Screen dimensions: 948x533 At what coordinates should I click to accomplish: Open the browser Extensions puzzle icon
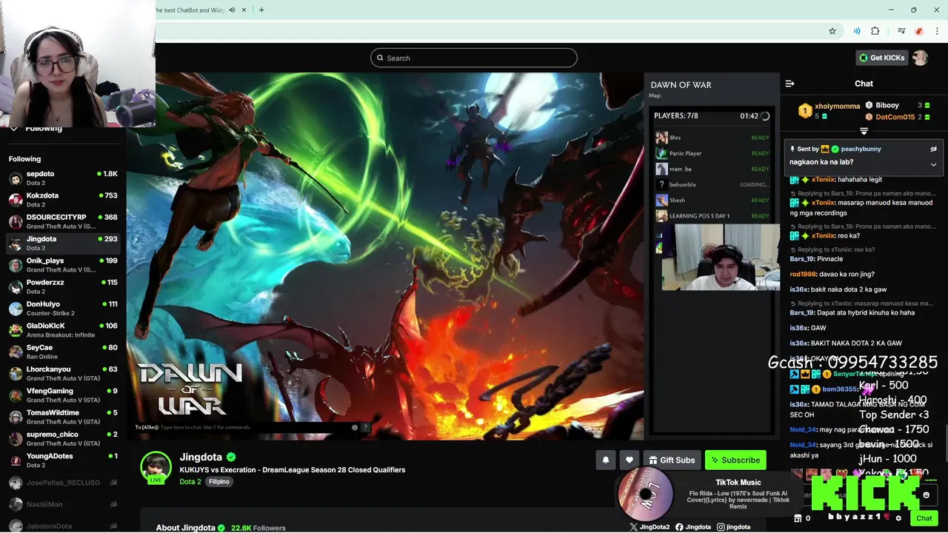875,31
